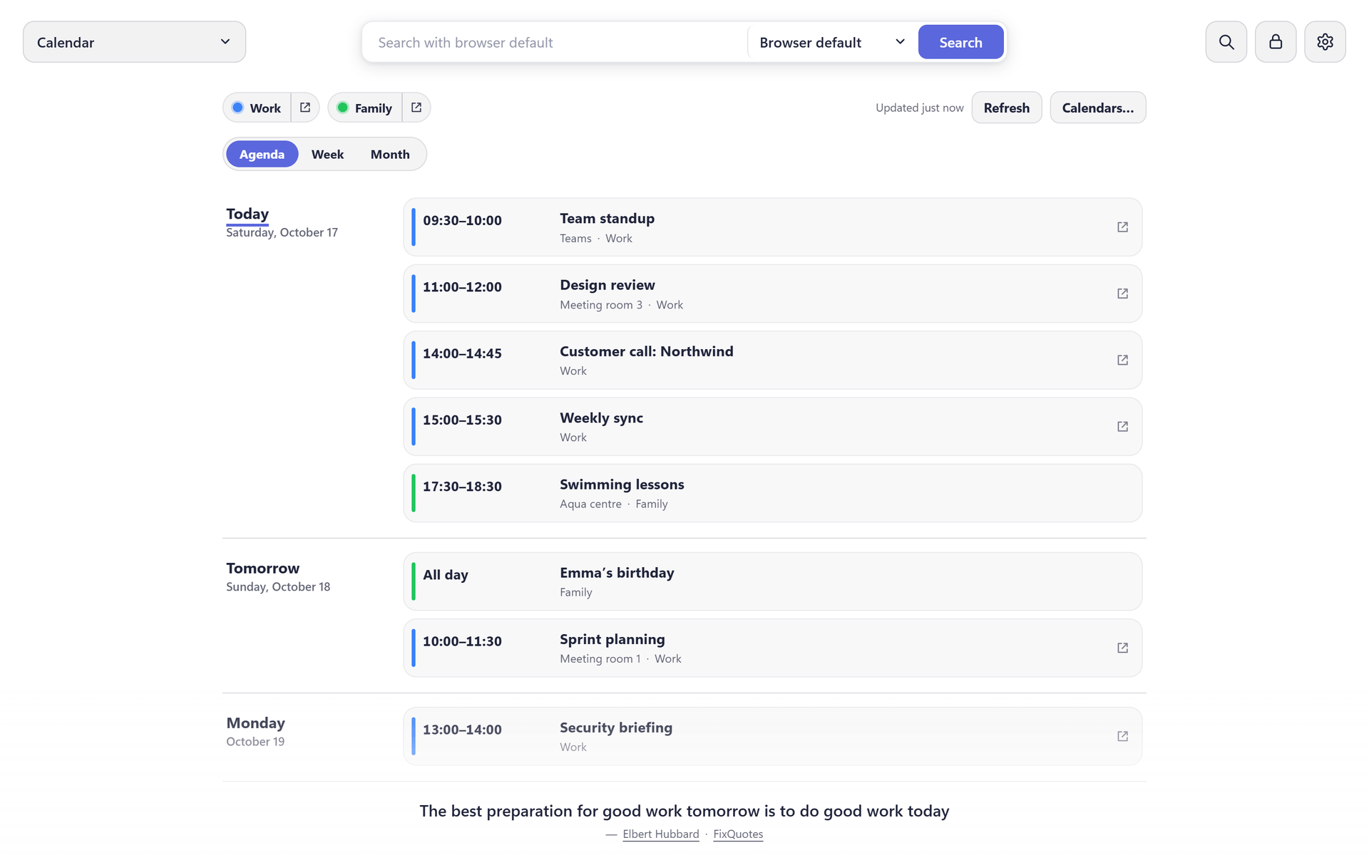Open the Calendars... settings button
1369x855 pixels.
click(1097, 108)
